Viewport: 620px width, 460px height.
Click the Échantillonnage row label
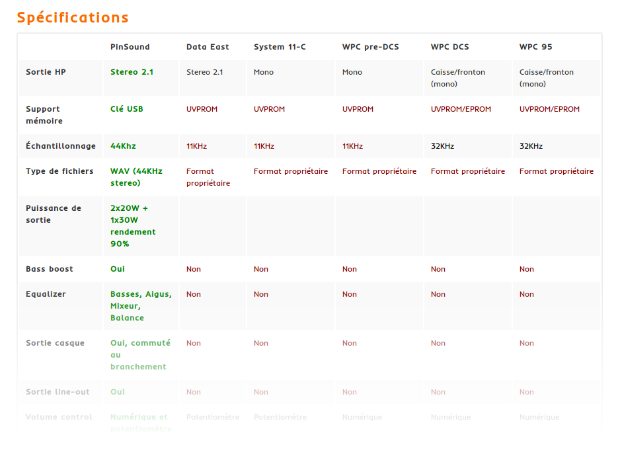pyautogui.click(x=61, y=146)
